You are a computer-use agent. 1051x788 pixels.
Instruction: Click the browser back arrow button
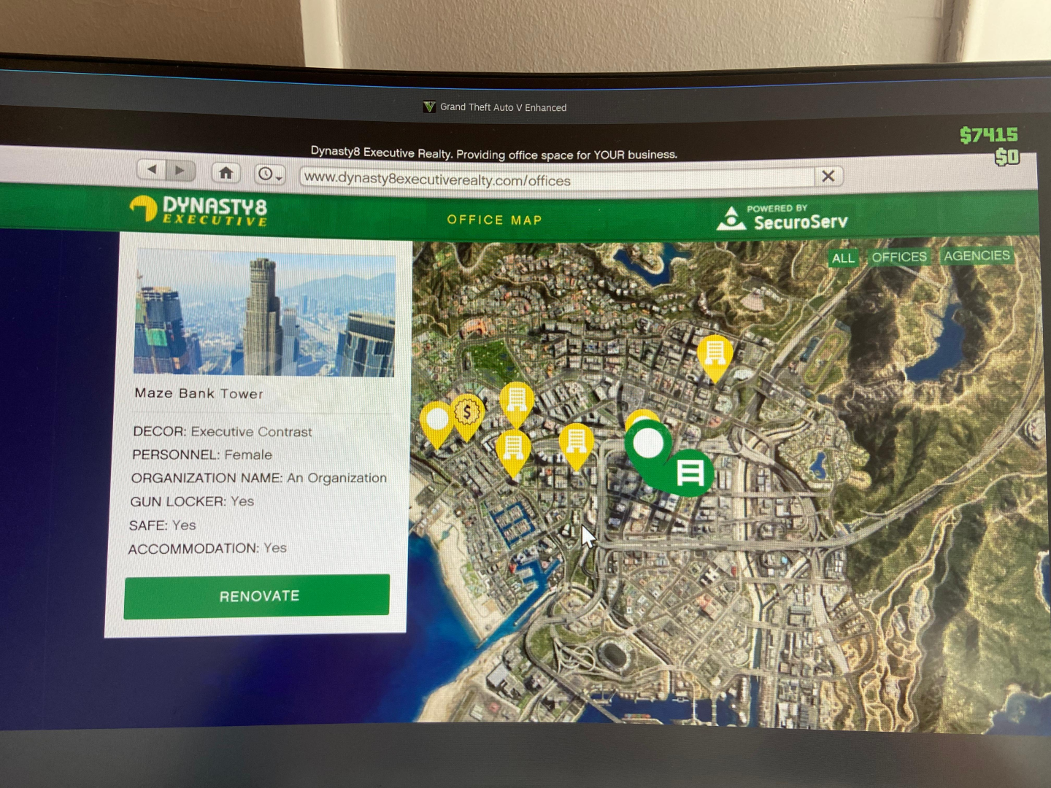(152, 170)
